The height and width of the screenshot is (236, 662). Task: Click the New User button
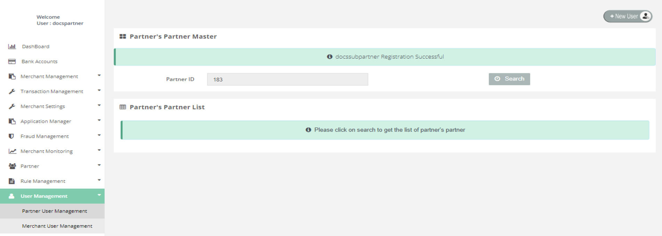click(628, 16)
